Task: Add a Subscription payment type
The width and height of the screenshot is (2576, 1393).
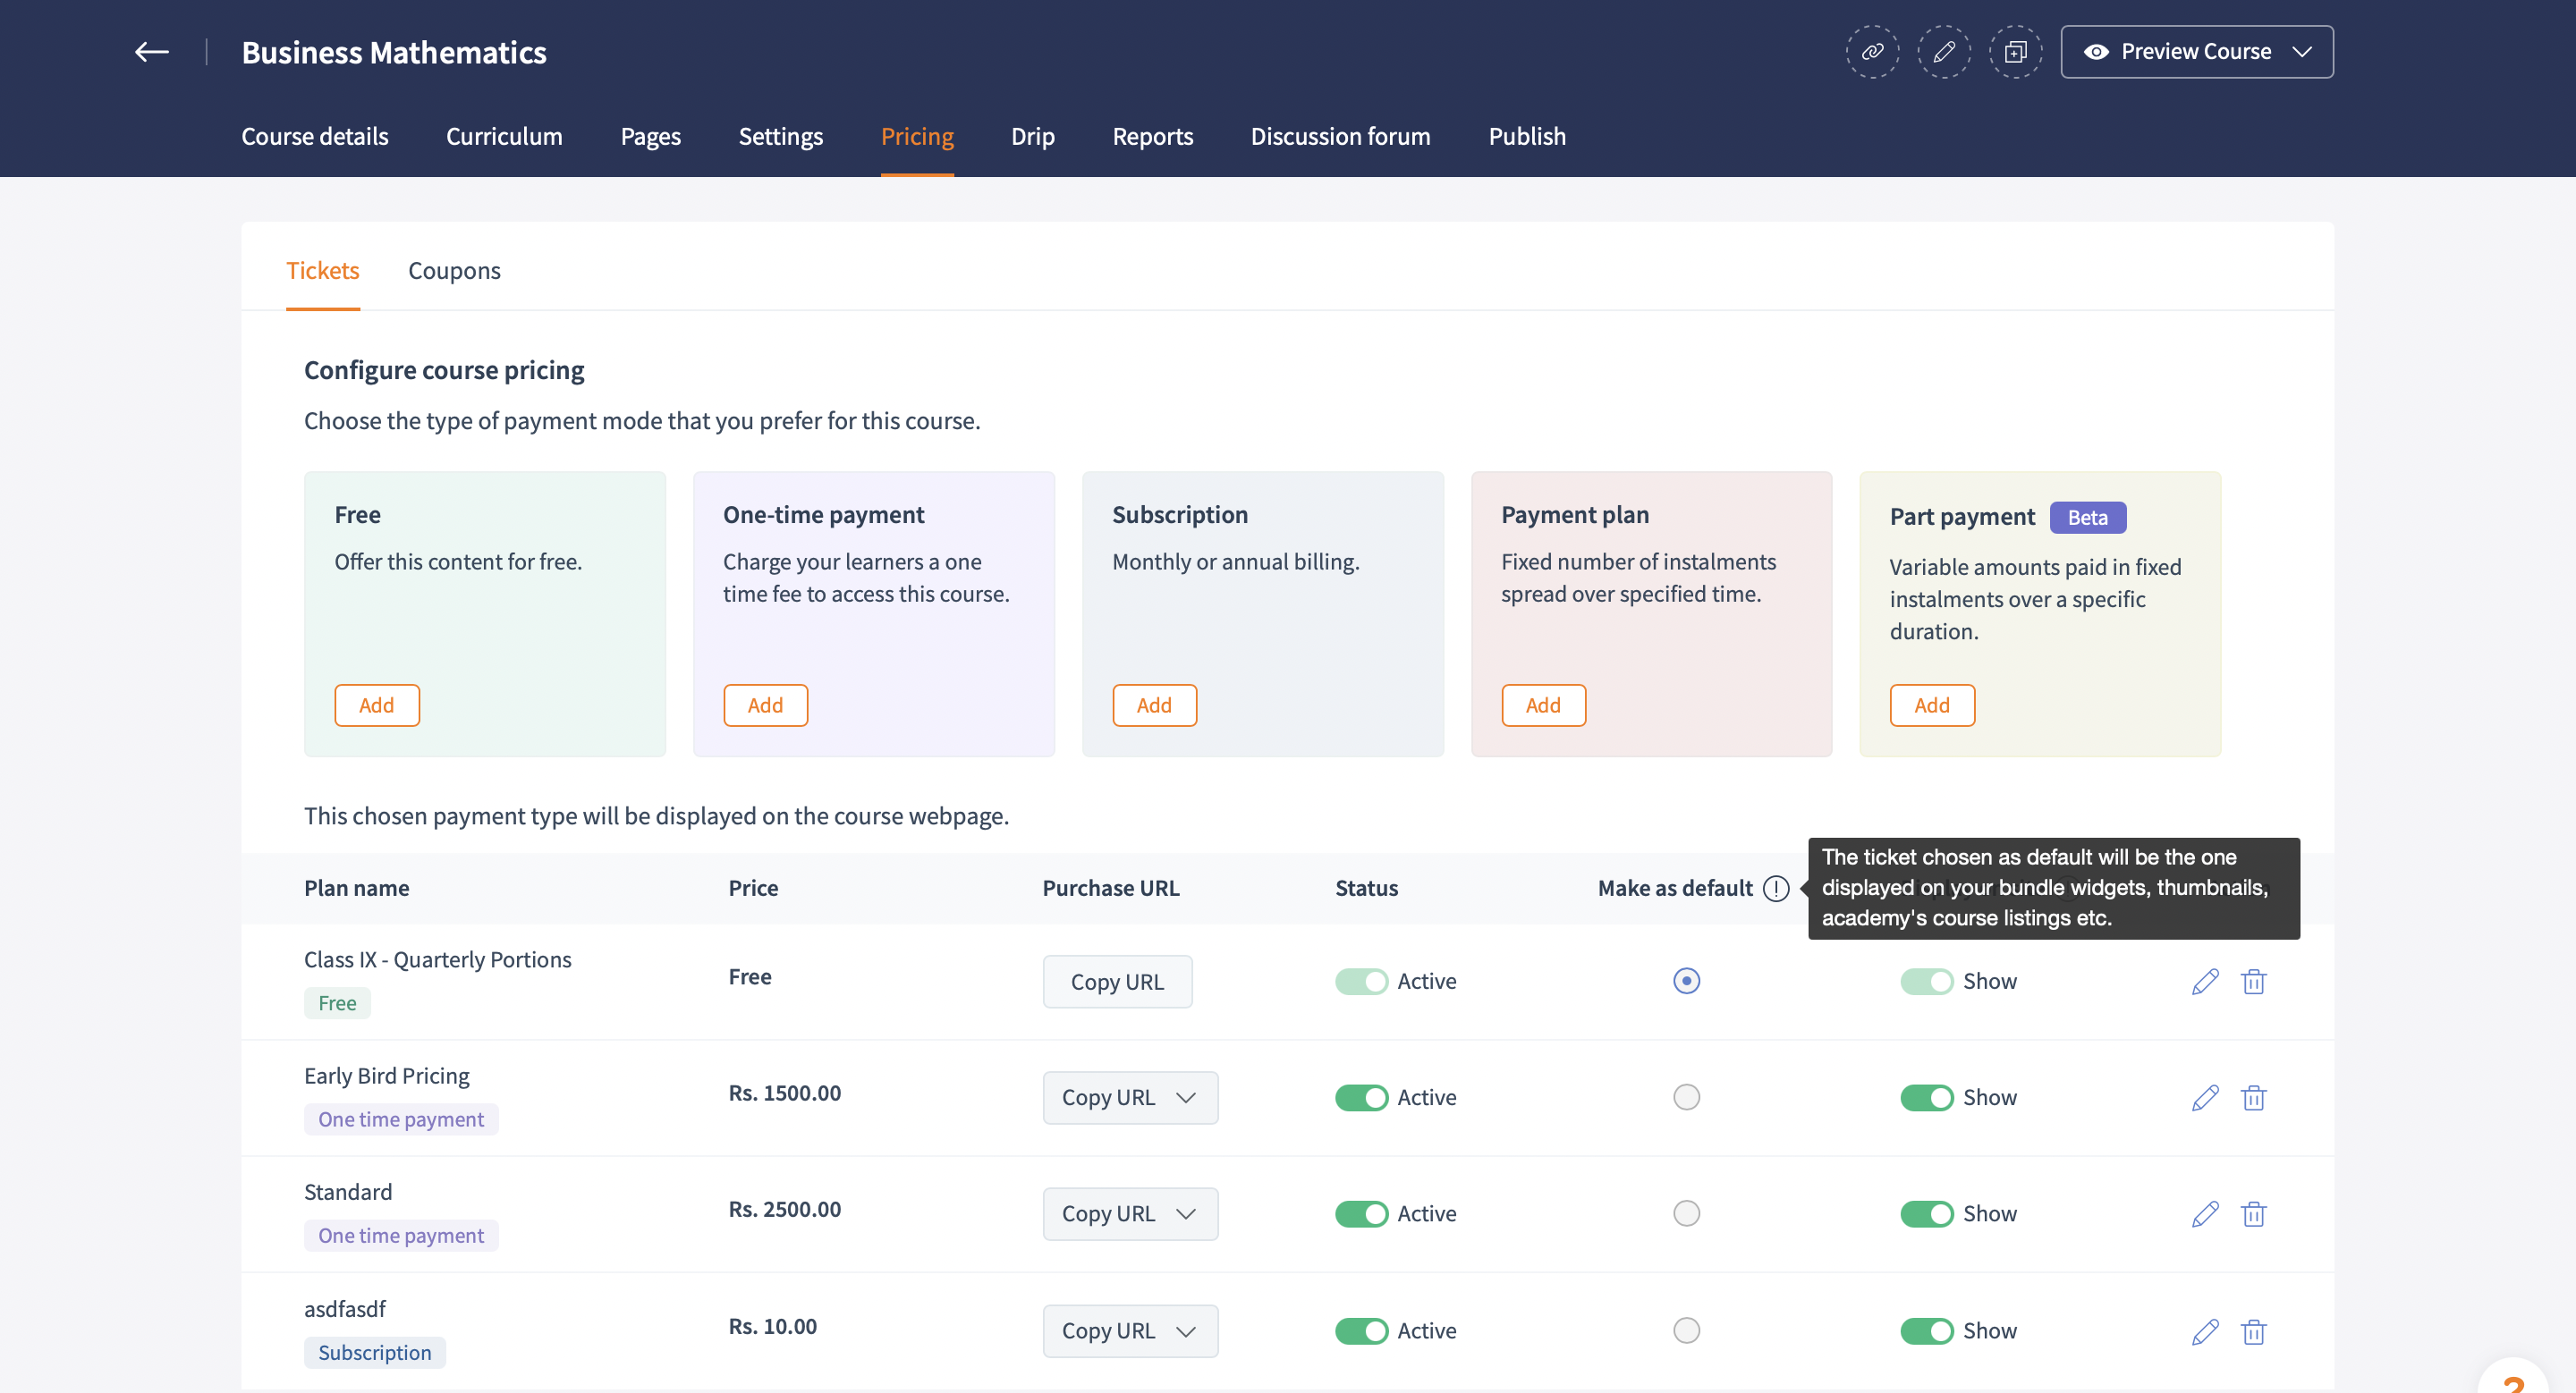Action: coord(1154,705)
